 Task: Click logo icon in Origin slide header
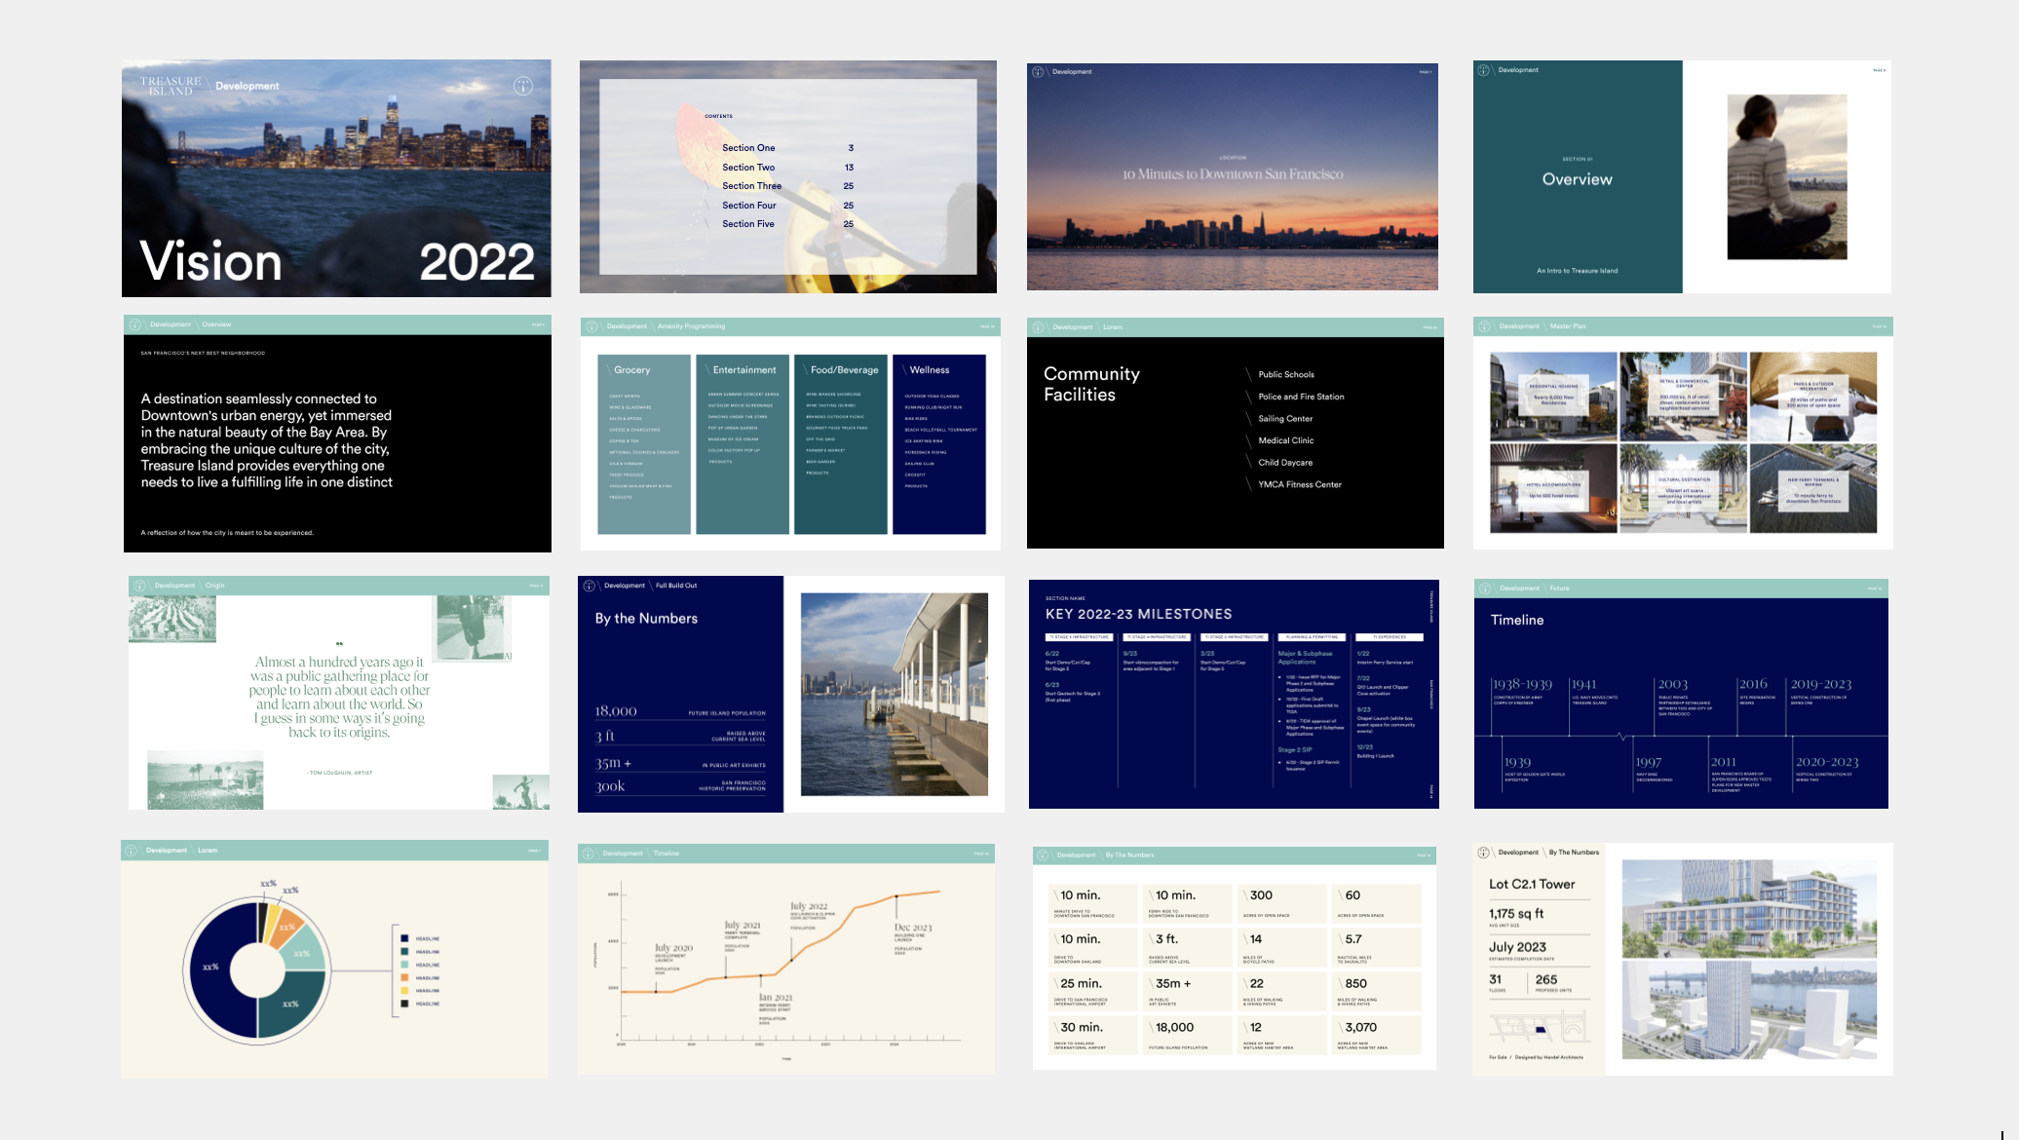139,586
